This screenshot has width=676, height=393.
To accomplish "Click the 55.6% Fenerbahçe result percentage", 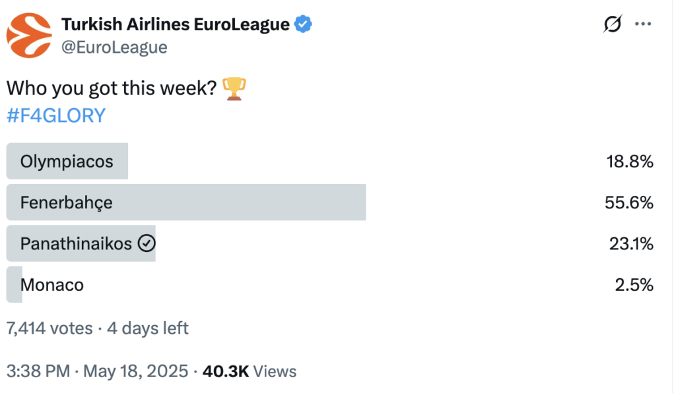I will [629, 202].
